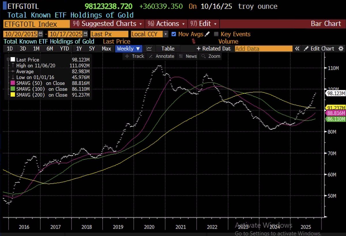Image resolution: width=346 pixels, height=236 pixels.
Task: Select the 5Y range tab
Action: coord(92,49)
